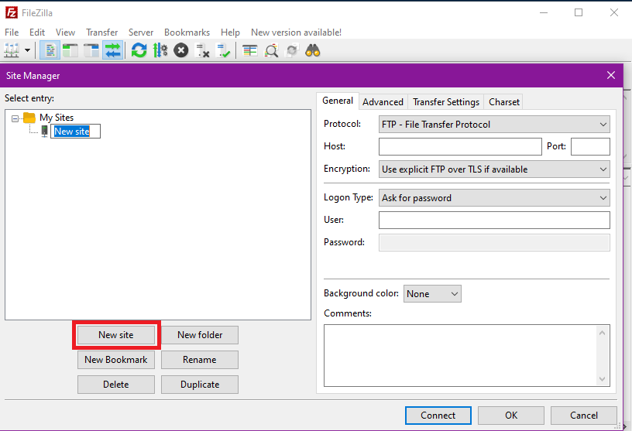The image size is (632, 431).
Task: Open the Site Manager dropdown arrow in toolbar
Action: click(x=27, y=51)
